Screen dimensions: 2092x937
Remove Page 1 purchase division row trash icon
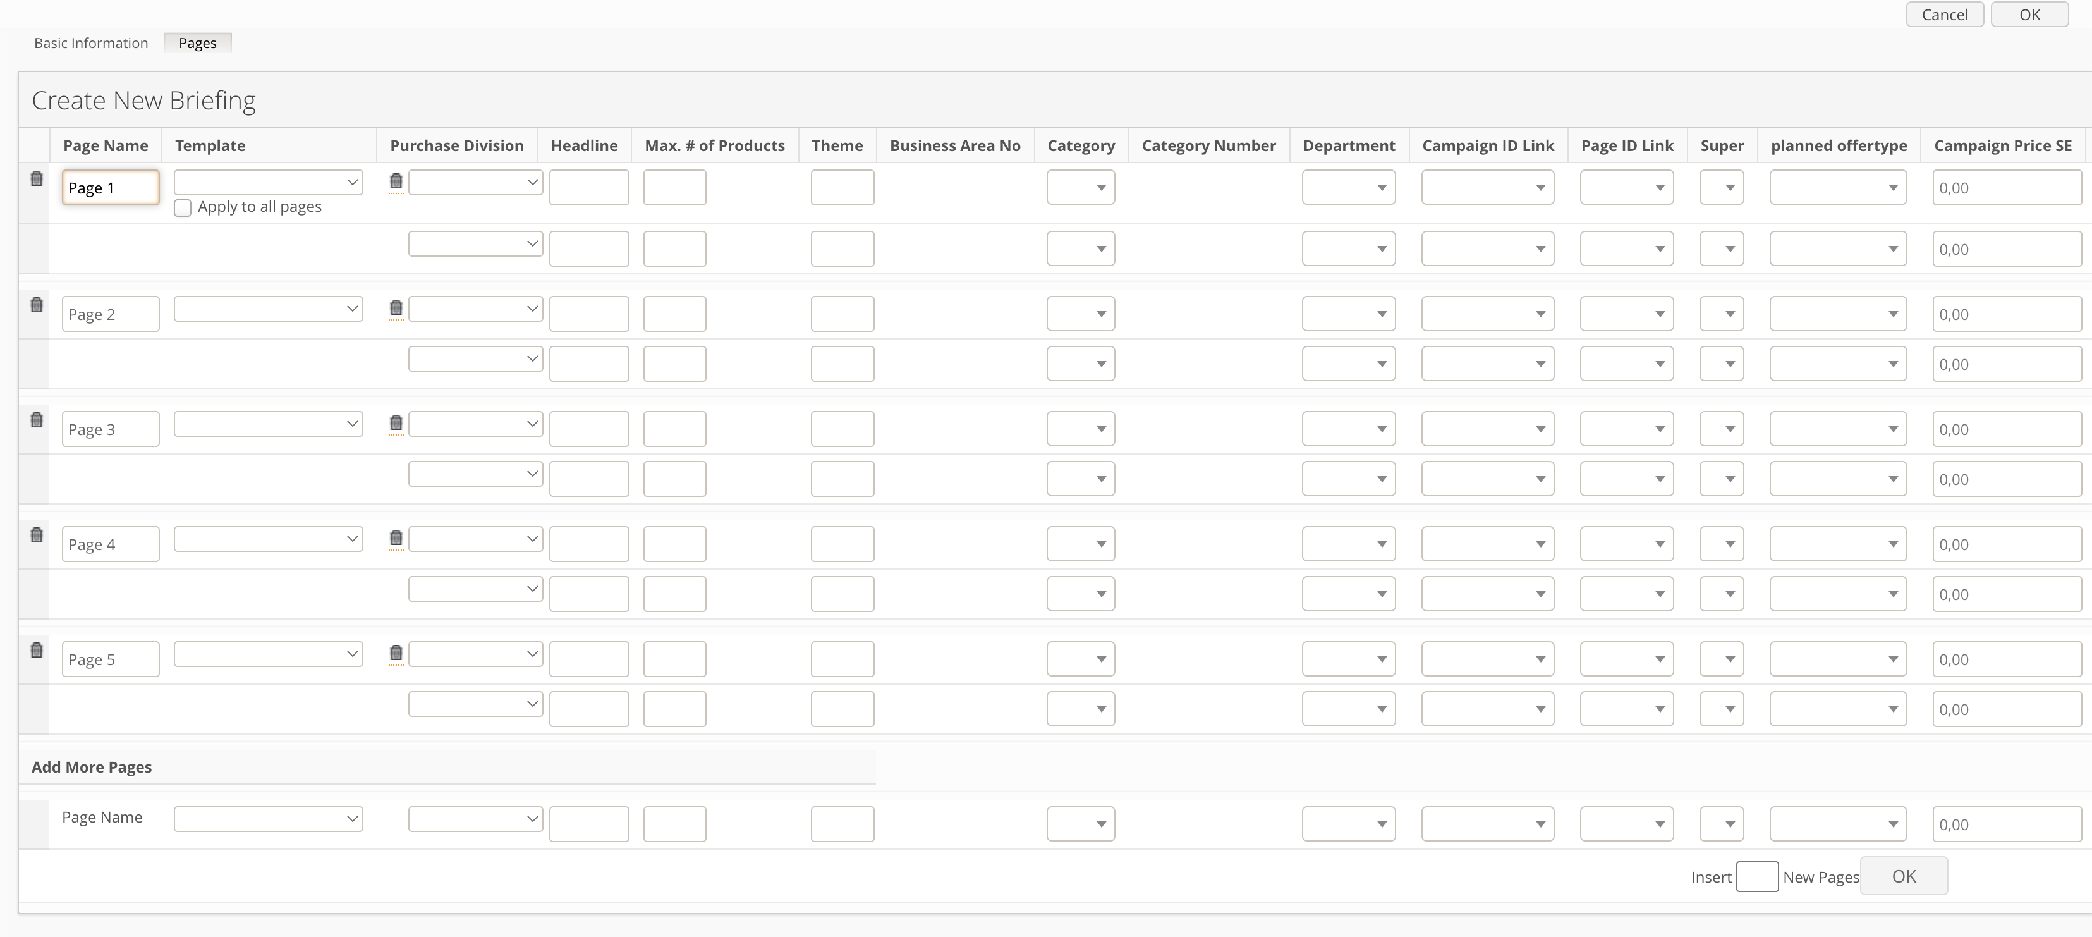[396, 181]
